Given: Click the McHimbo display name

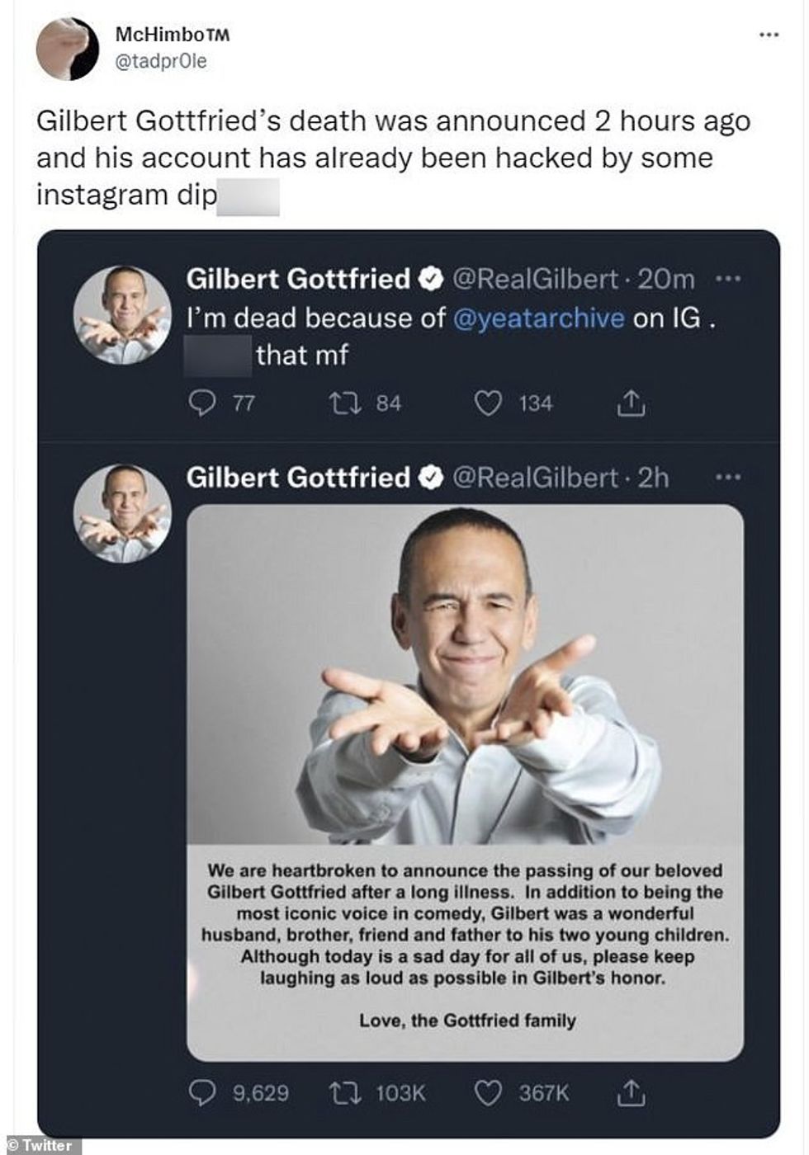Looking at the screenshot, I should 172,35.
